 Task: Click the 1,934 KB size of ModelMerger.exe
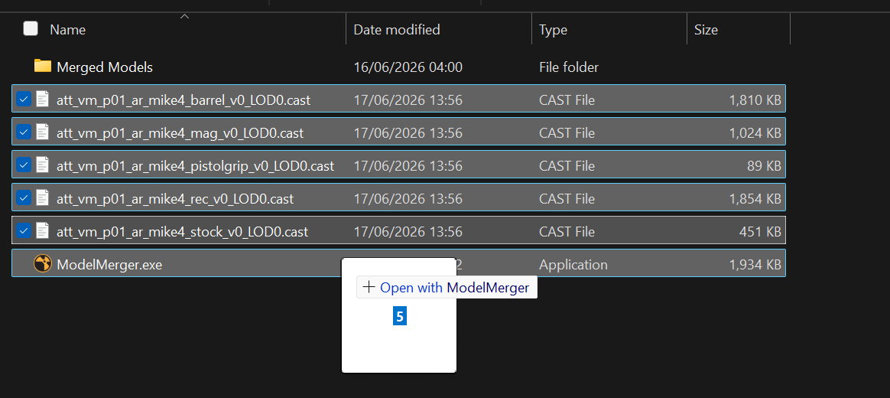pos(755,265)
